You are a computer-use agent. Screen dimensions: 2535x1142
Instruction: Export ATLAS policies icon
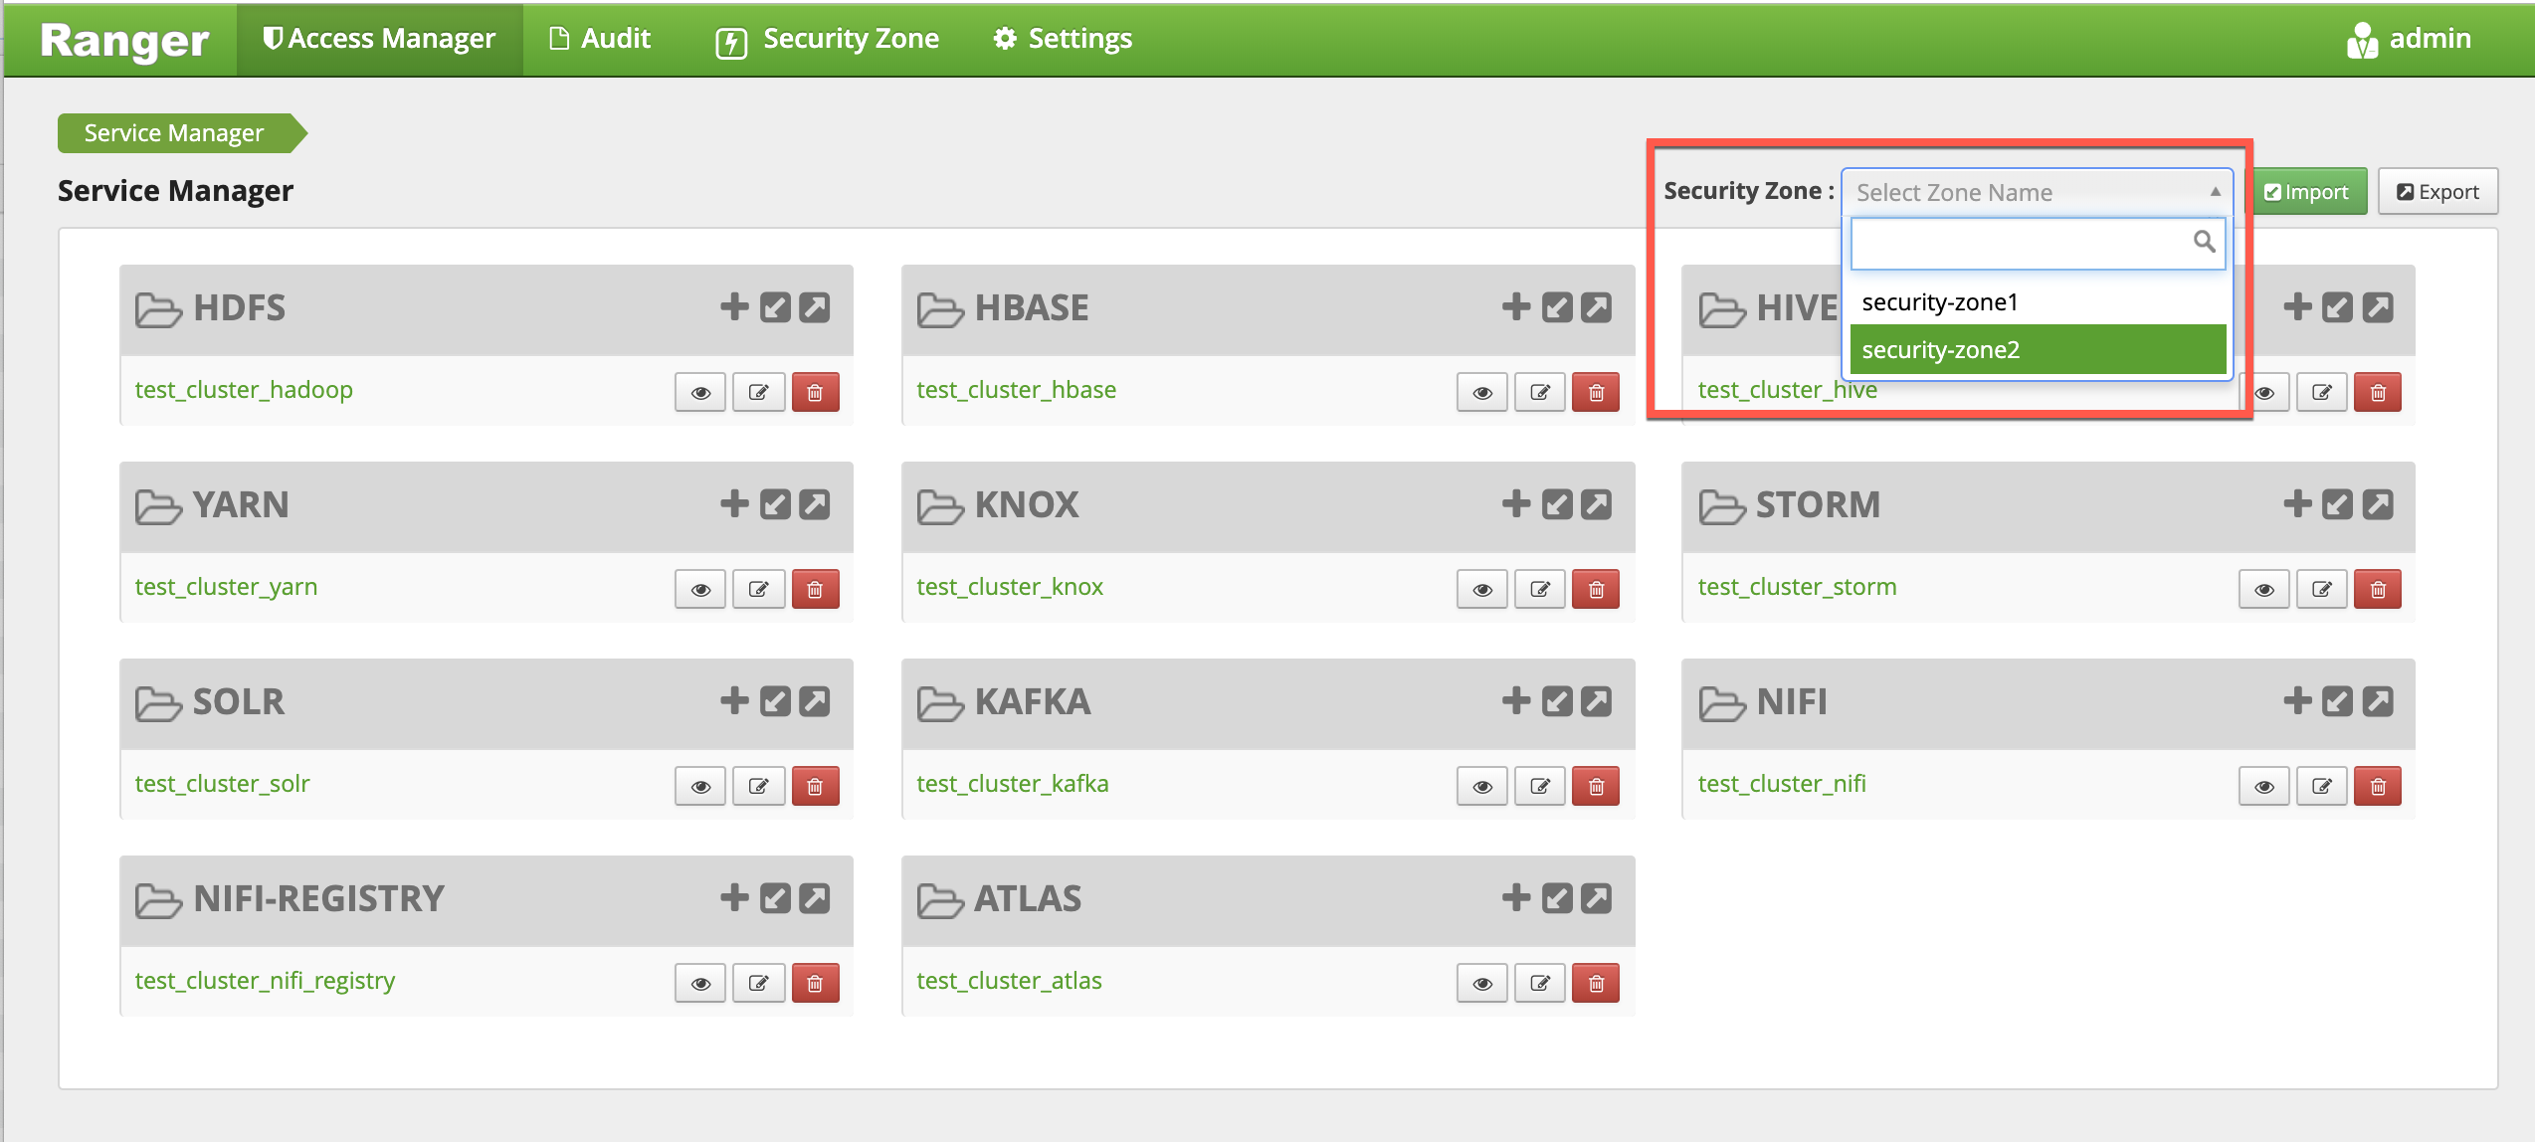point(1597,897)
